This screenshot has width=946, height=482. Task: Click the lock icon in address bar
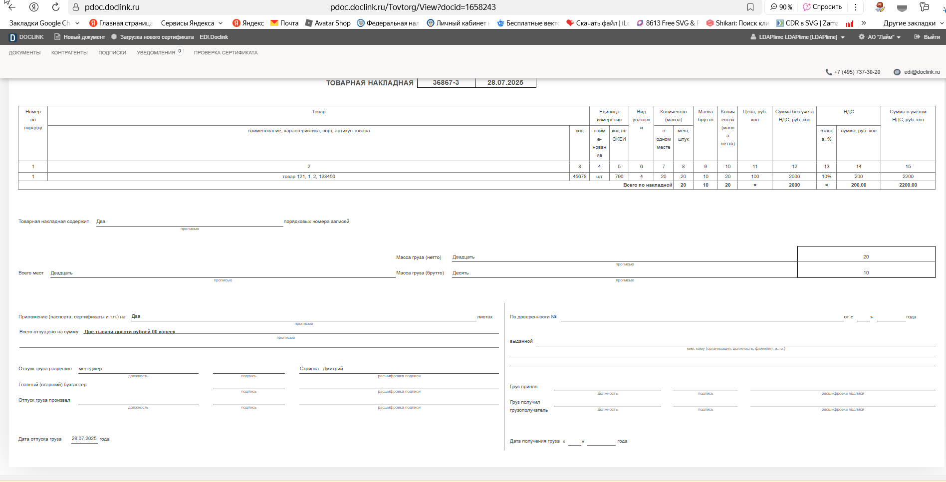tap(76, 7)
